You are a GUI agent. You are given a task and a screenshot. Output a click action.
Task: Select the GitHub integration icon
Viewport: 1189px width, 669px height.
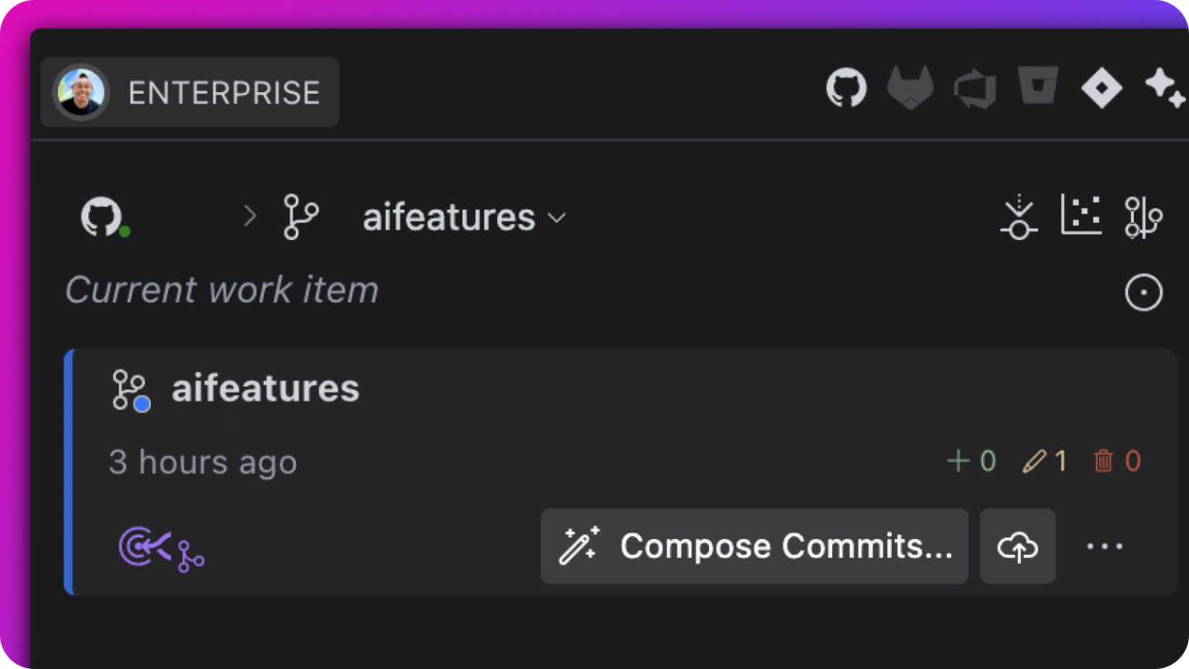click(x=847, y=87)
